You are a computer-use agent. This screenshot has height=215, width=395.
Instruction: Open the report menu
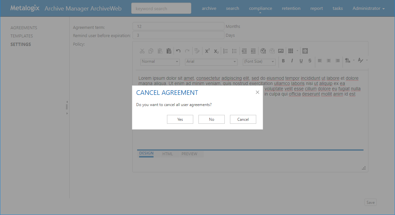pyautogui.click(x=317, y=9)
